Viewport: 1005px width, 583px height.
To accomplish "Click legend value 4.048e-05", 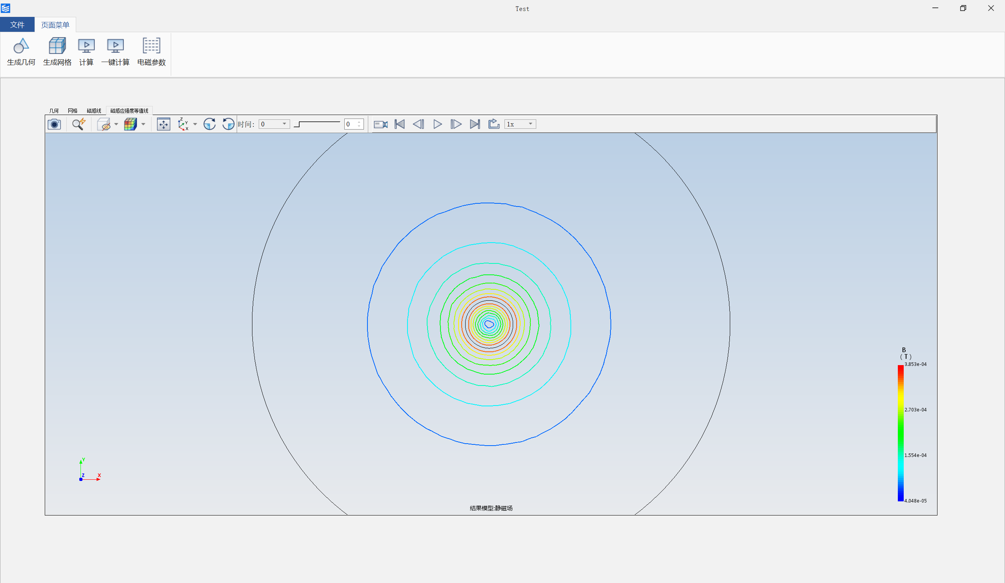I will point(915,501).
